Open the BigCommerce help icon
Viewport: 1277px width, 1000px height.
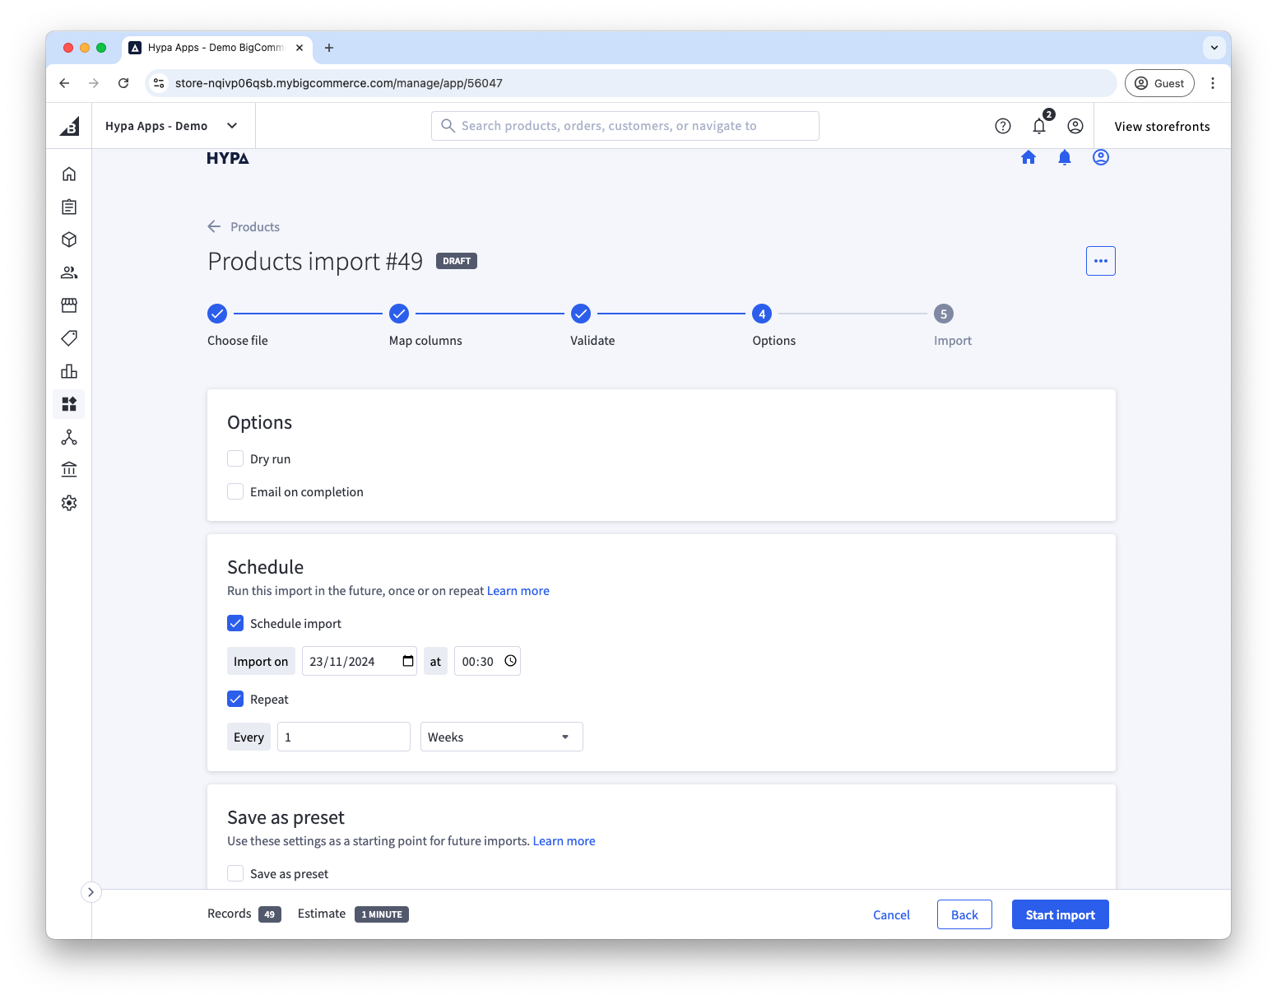coord(1002,126)
